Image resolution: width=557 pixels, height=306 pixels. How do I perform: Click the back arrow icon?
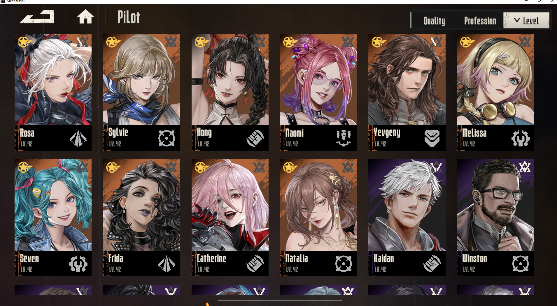37,17
